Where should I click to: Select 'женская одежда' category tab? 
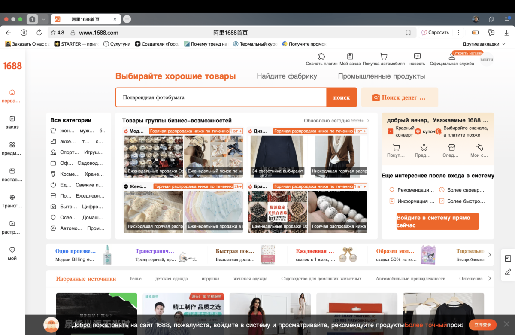tap(250, 279)
